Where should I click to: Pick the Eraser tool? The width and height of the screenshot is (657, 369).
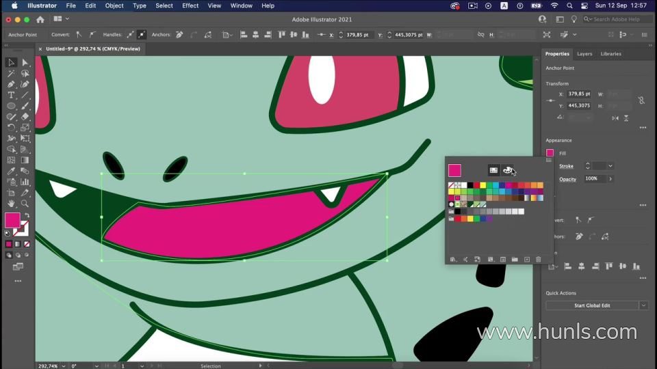25,117
